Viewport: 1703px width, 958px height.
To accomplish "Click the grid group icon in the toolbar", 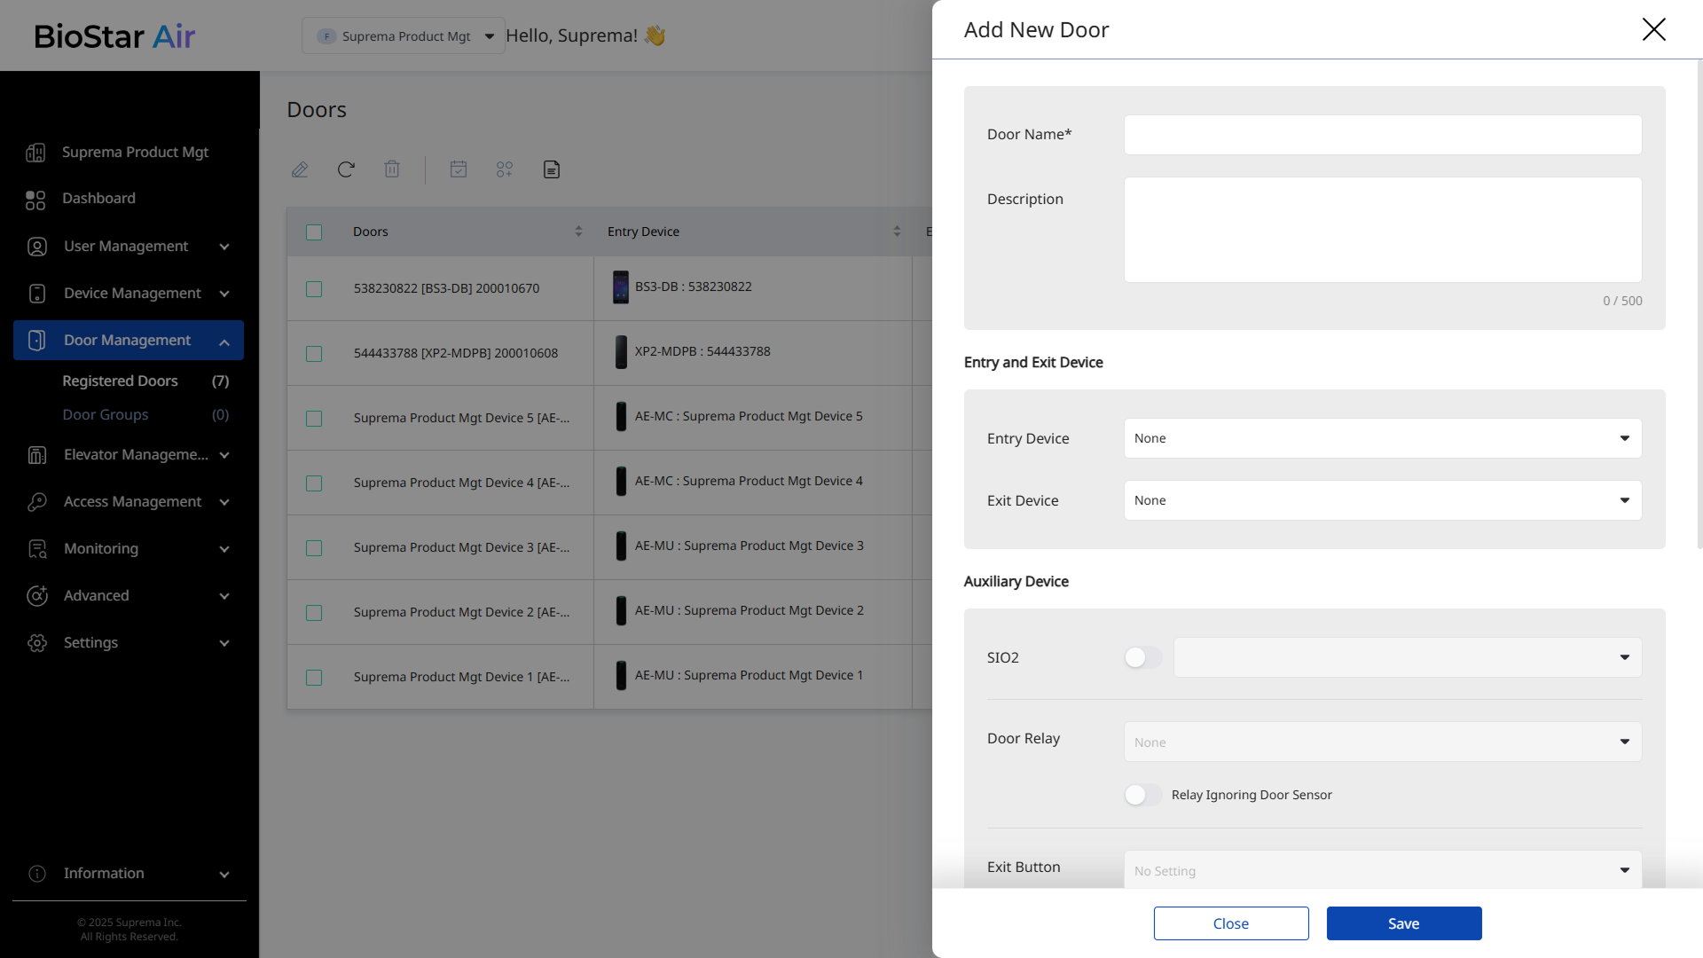I will point(505,169).
